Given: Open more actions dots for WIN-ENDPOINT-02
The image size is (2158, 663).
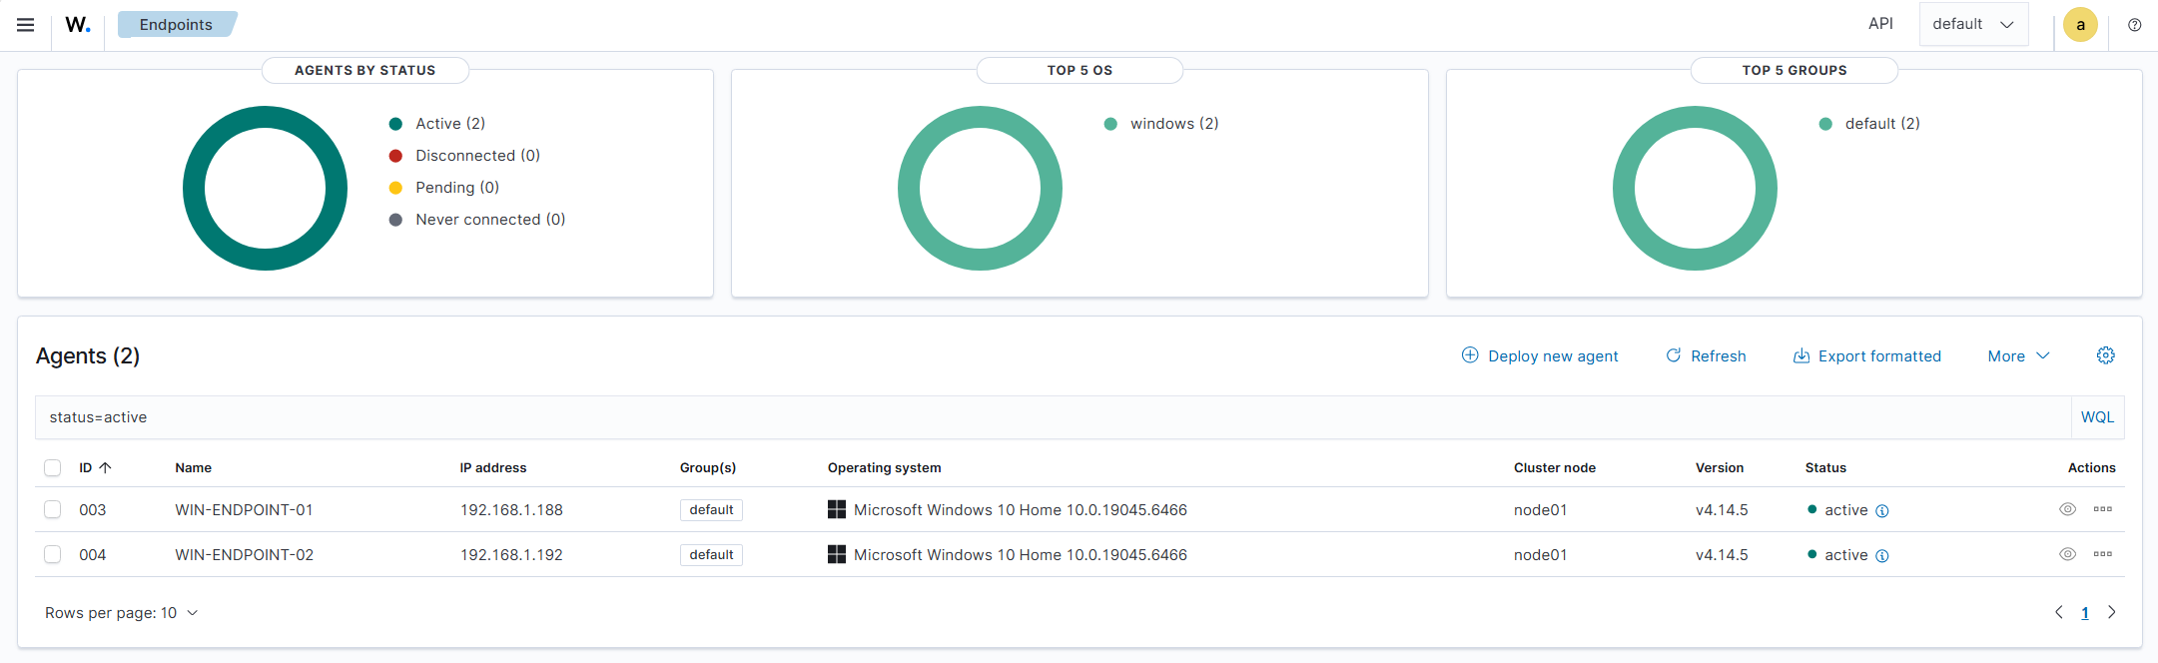Looking at the screenshot, I should click(x=2102, y=554).
